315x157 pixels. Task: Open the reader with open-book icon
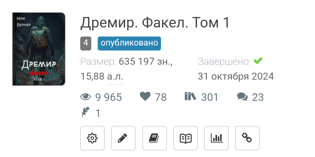[185, 138]
